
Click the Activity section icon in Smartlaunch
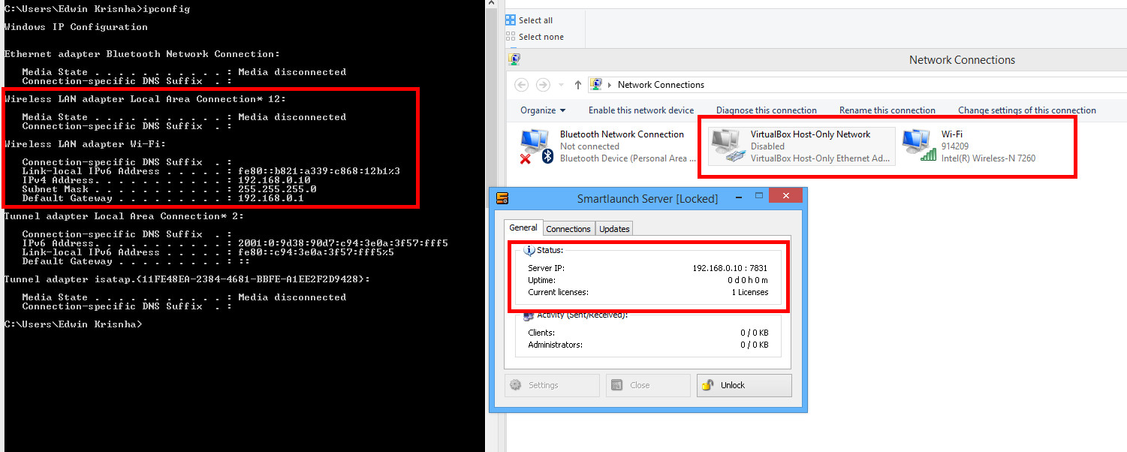click(x=529, y=316)
